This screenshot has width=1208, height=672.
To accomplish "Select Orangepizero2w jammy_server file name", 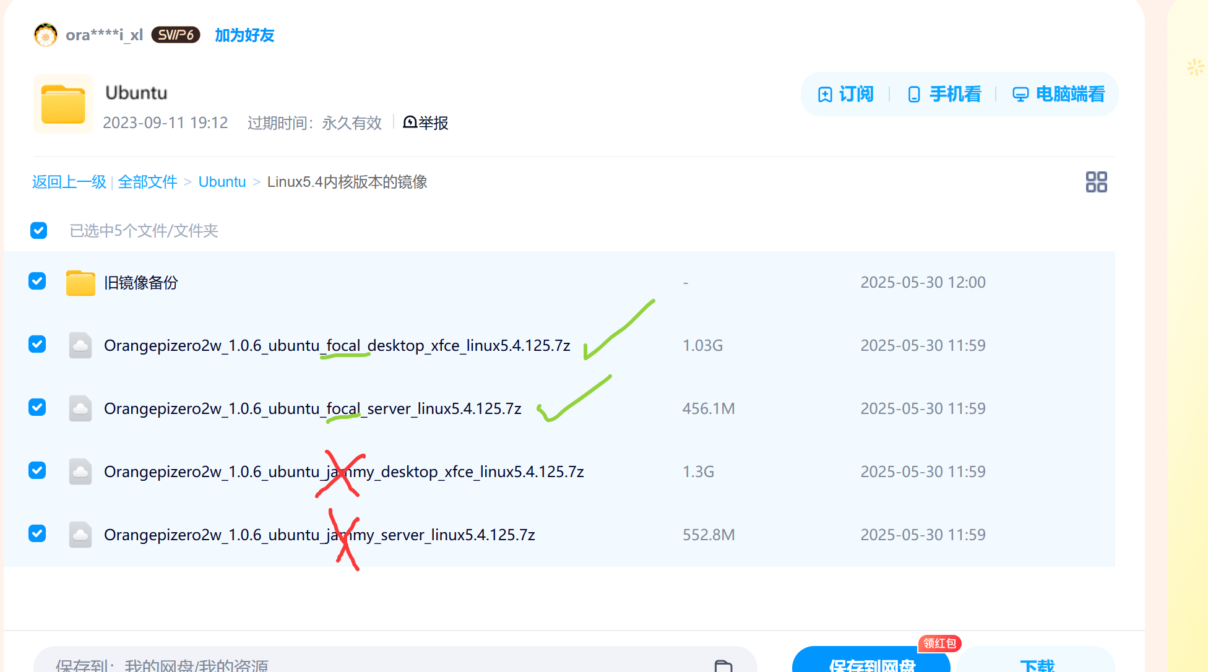I will tap(319, 535).
